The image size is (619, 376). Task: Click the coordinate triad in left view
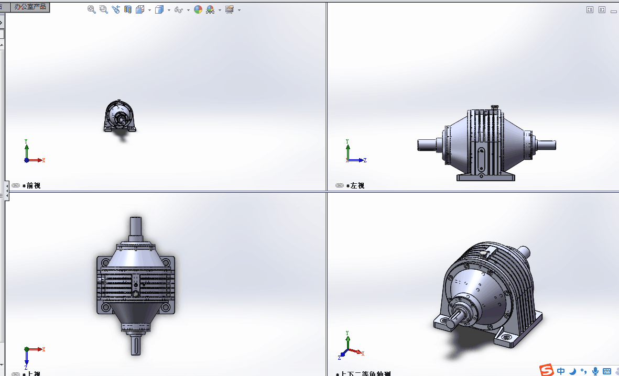356,151
